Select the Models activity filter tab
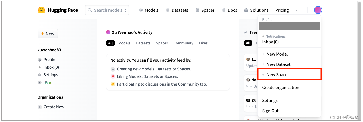363x122 pixels. 124,43
